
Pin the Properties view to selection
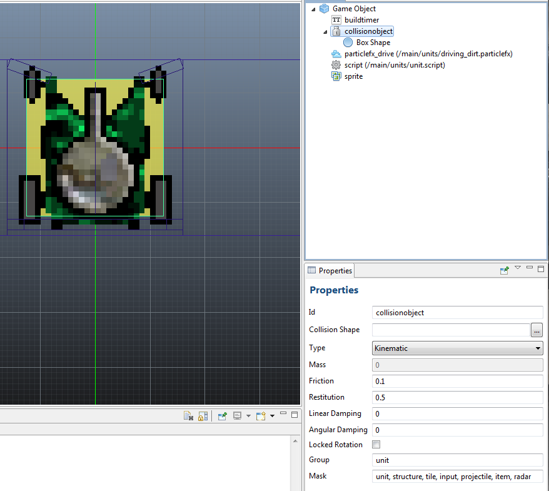coord(505,270)
